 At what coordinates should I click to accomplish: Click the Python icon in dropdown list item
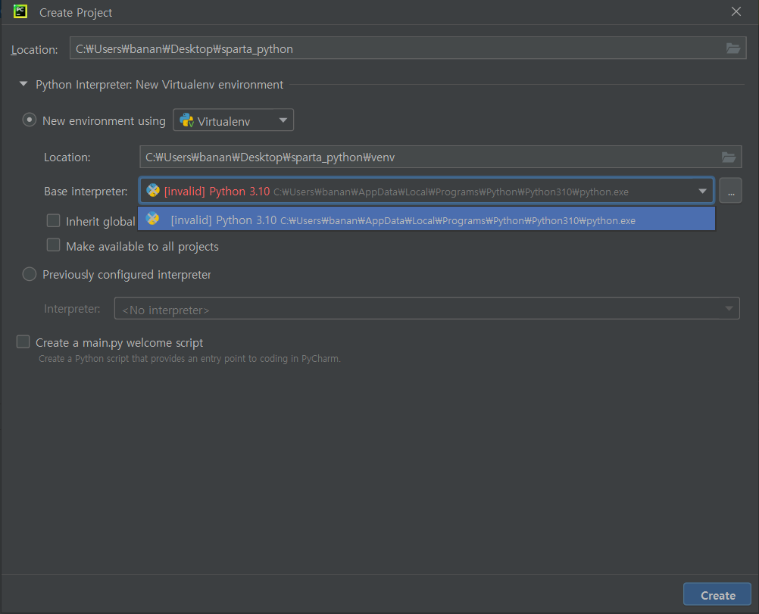153,220
